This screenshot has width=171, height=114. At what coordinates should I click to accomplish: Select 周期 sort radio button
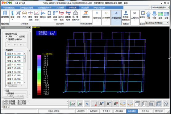click(x=7, y=36)
